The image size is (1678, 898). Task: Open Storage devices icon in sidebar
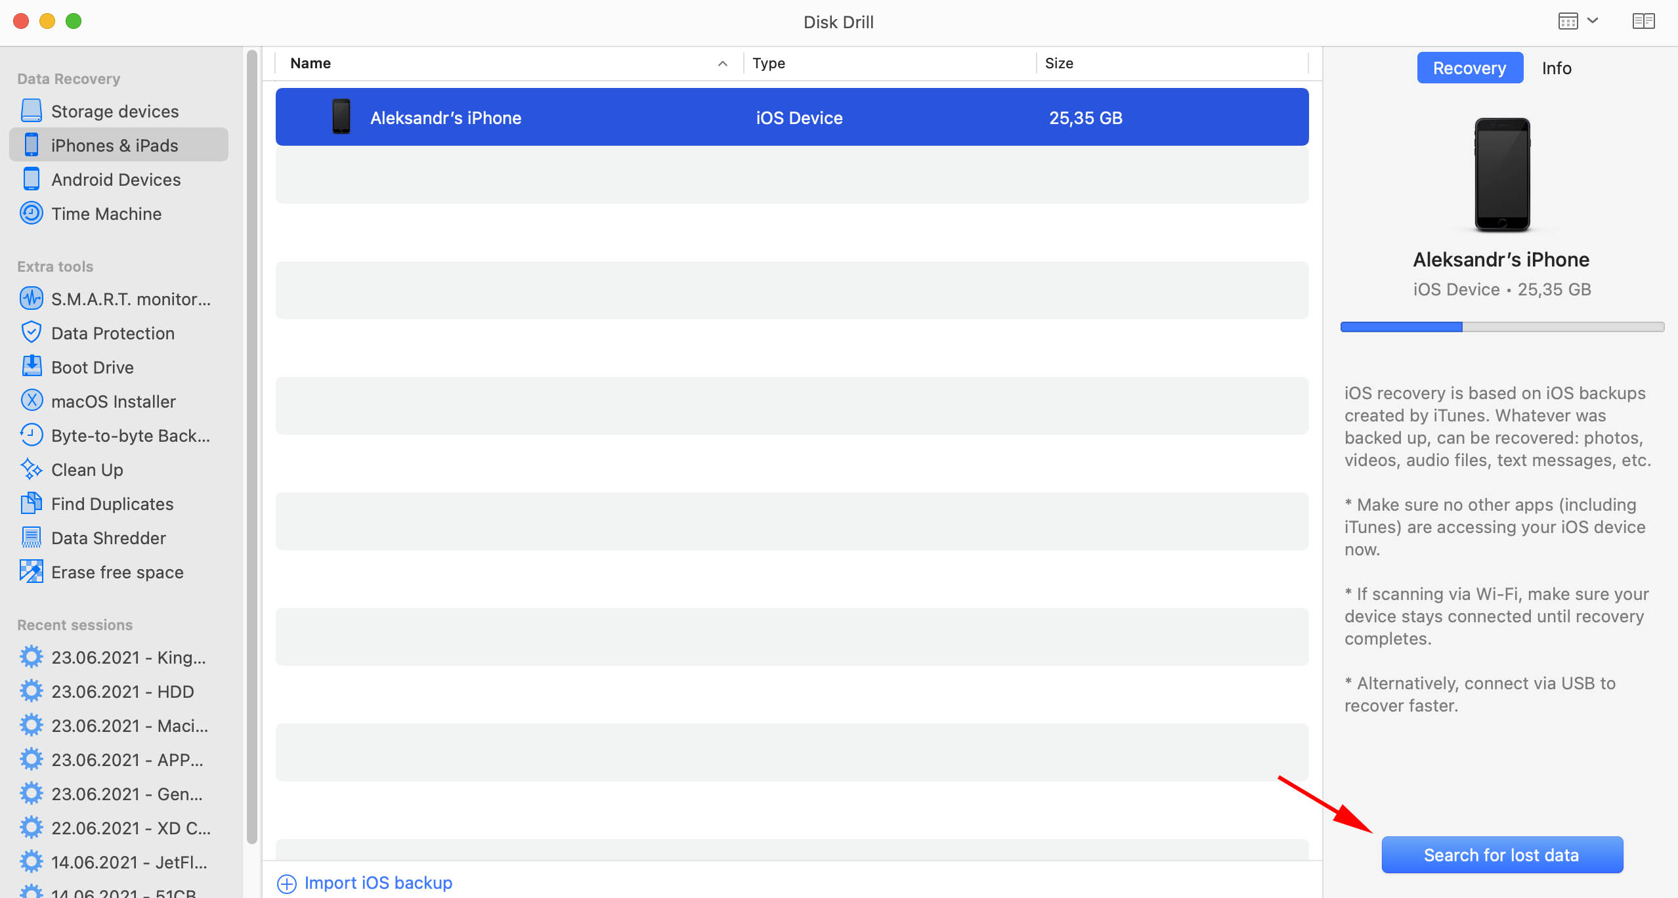tap(32, 111)
